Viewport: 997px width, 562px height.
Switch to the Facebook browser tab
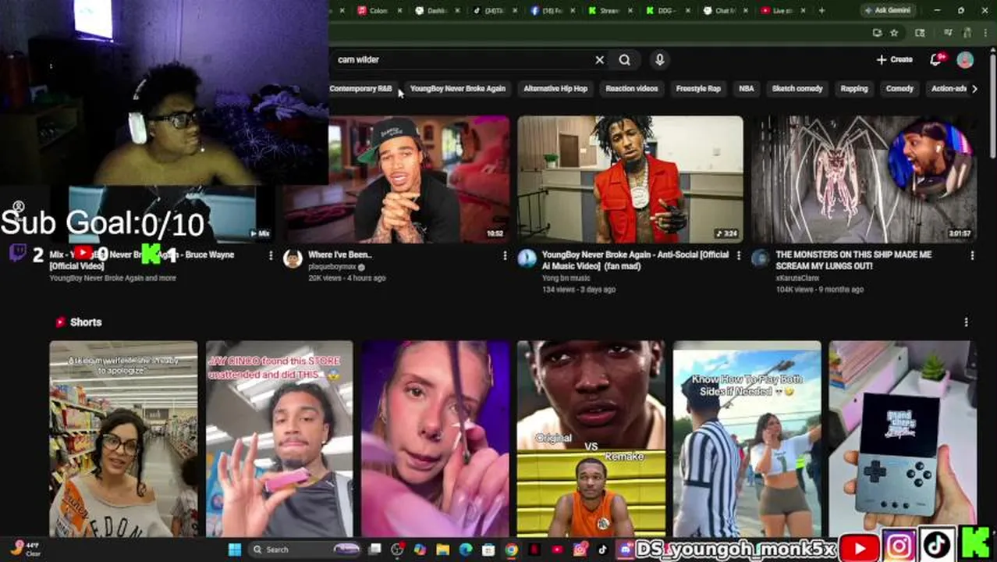553,10
